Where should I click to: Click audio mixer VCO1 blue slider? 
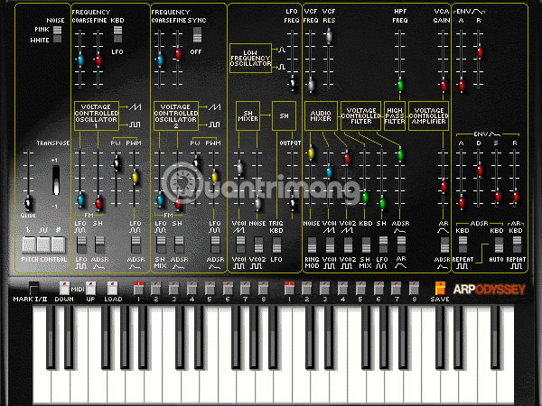click(x=329, y=171)
